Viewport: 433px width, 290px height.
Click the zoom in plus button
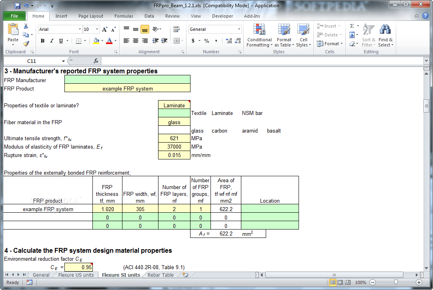click(419, 282)
